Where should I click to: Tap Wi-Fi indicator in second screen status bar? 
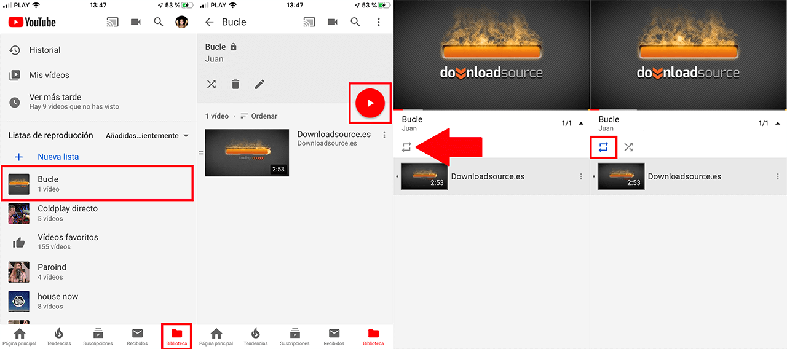[233, 5]
